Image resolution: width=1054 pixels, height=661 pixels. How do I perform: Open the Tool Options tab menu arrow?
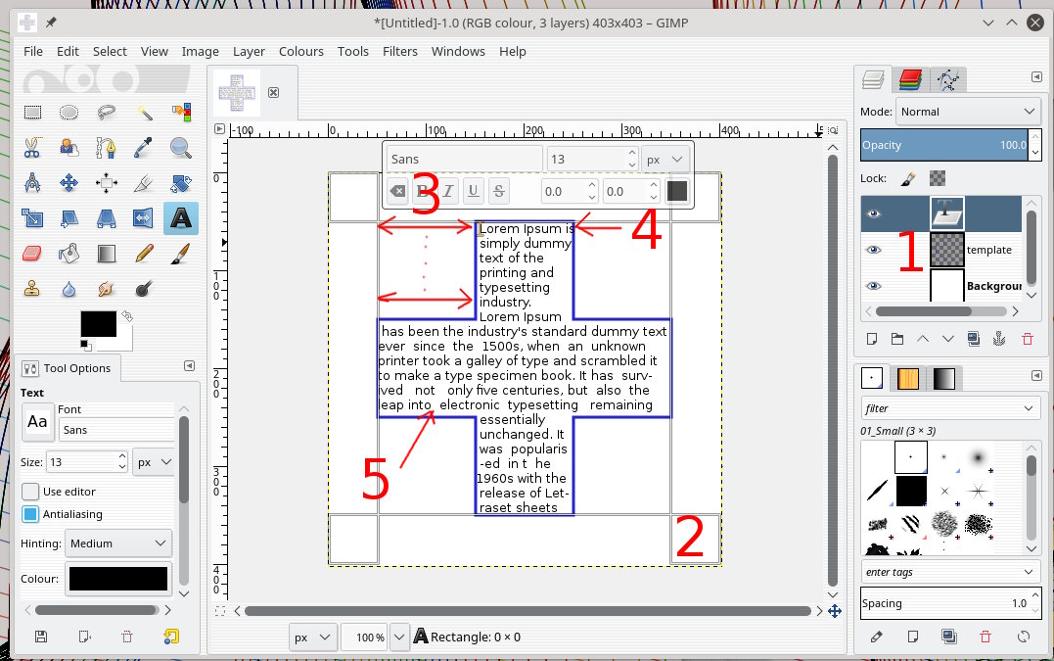[190, 366]
